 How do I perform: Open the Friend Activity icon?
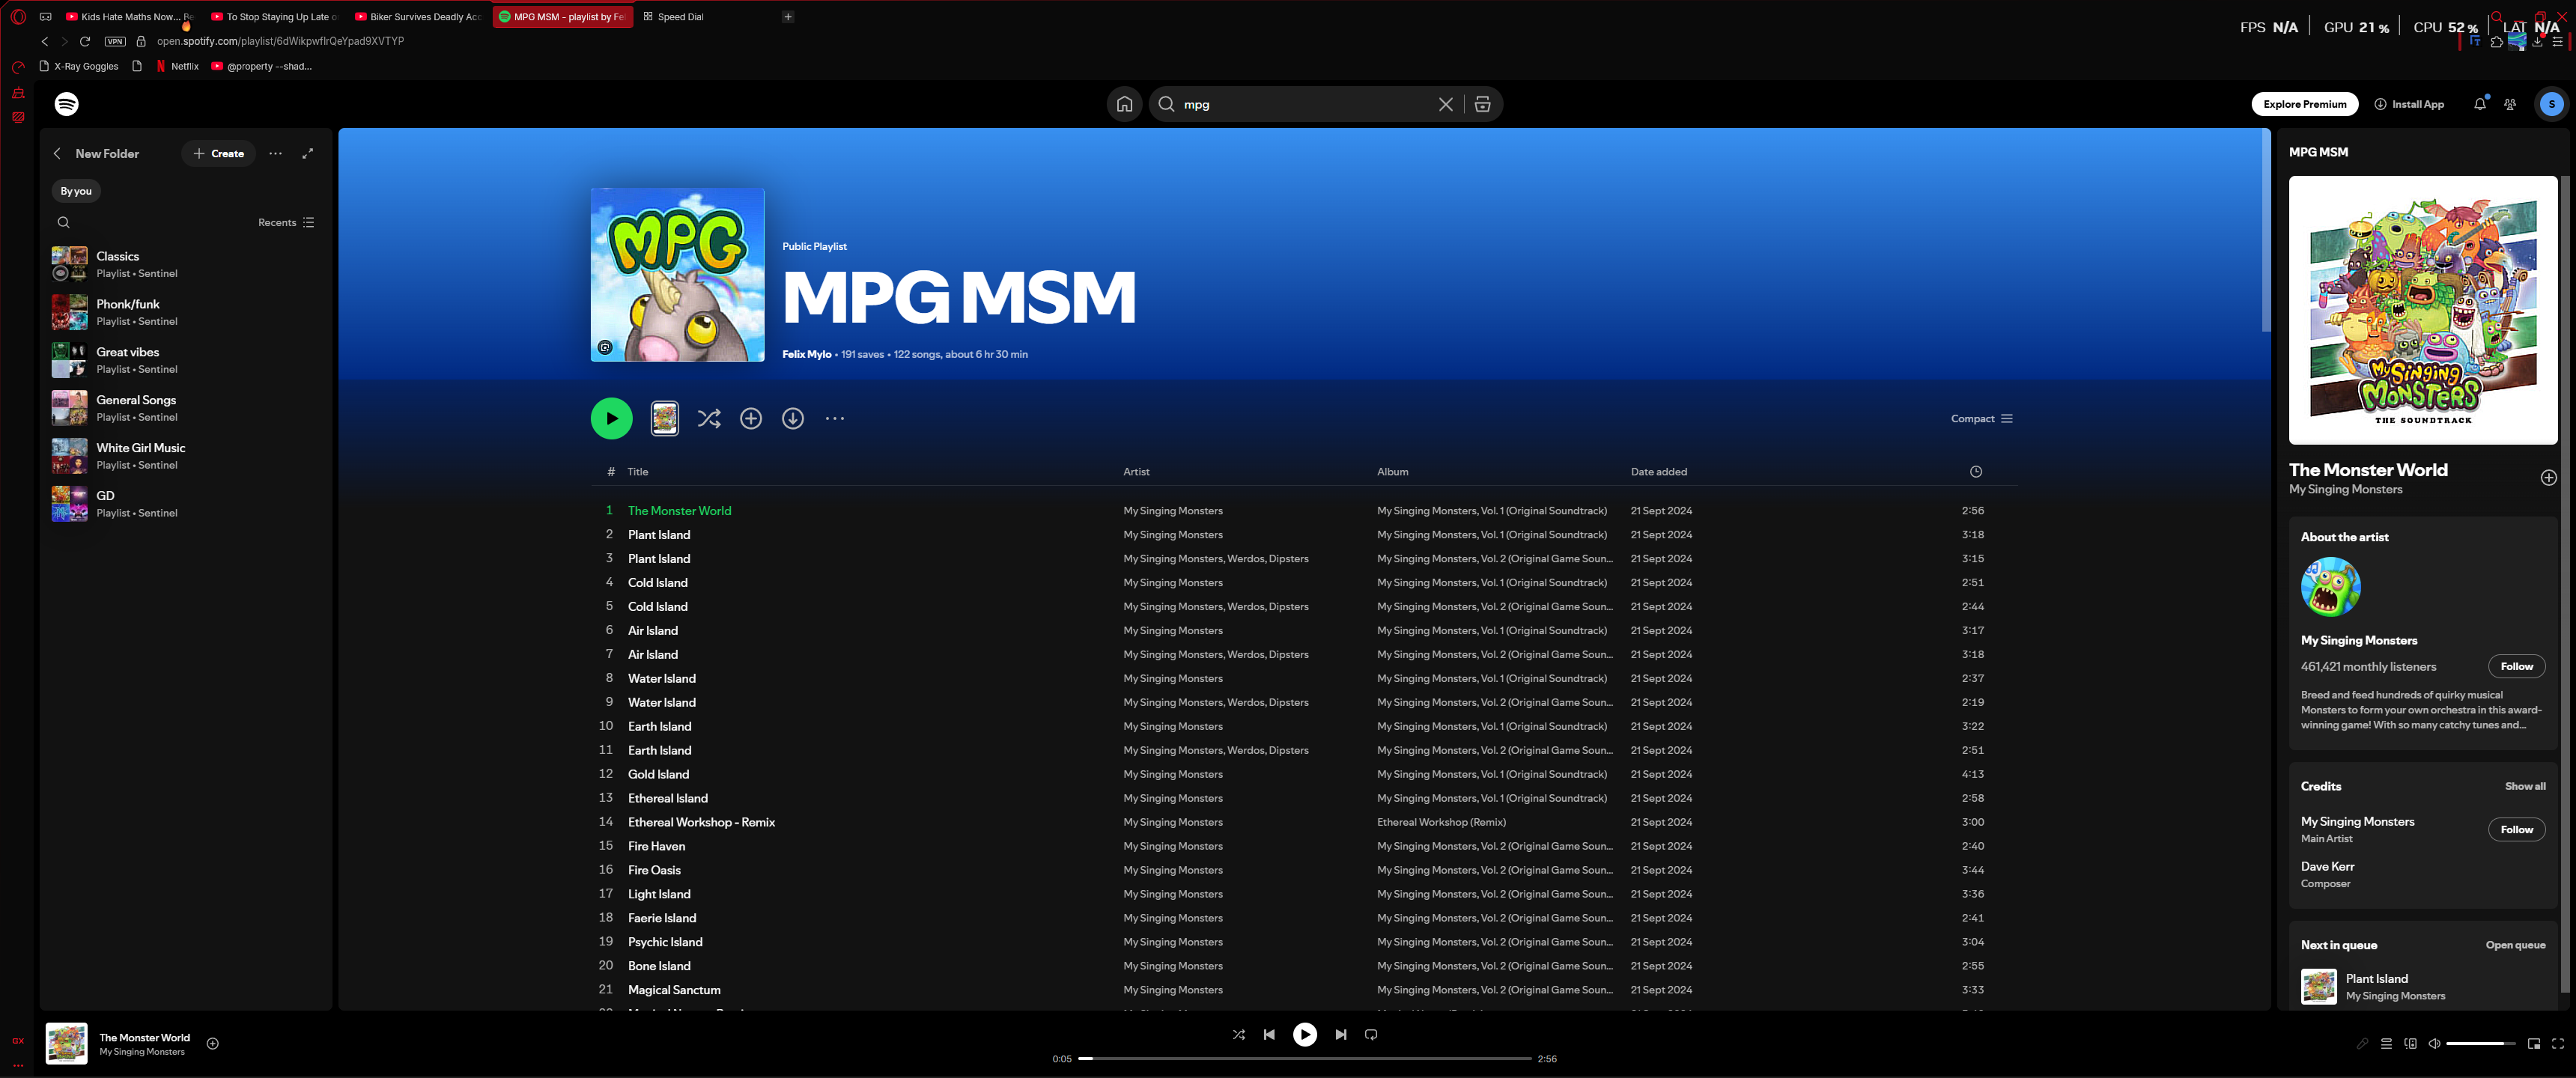(x=2509, y=104)
